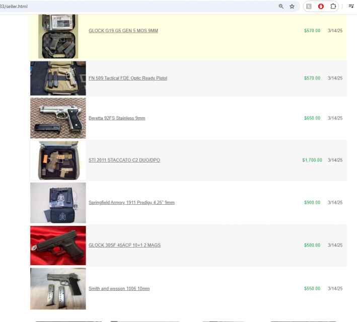Click the $900.00 Springfield price
The image size is (357, 322).
tap(312, 203)
